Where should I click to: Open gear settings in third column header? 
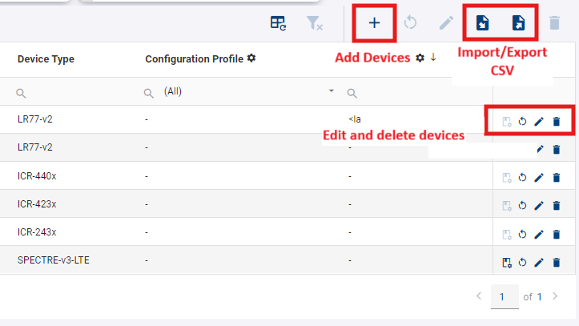(x=420, y=58)
